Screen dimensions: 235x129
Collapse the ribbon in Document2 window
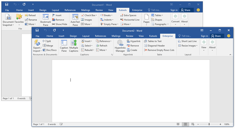point(230,55)
